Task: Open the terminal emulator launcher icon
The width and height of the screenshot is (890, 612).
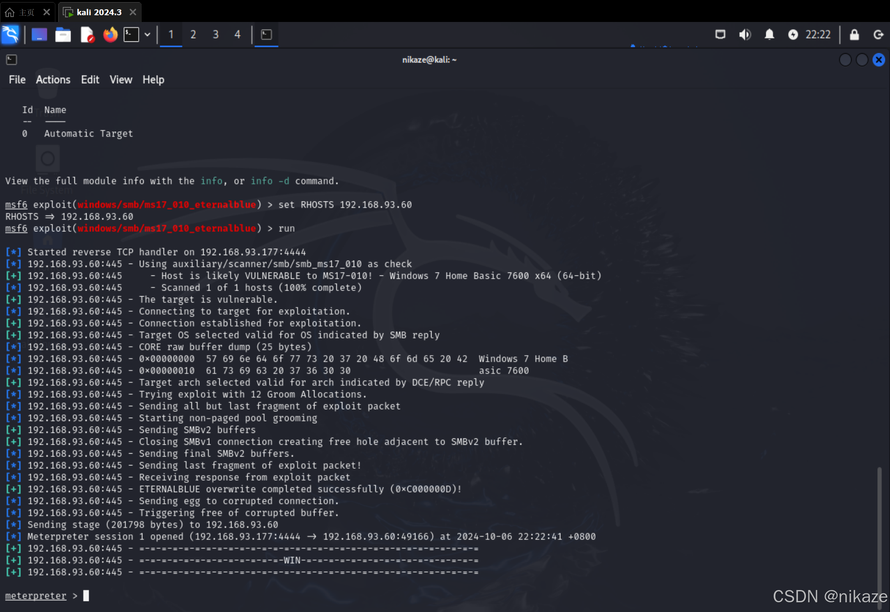Action: (131, 35)
